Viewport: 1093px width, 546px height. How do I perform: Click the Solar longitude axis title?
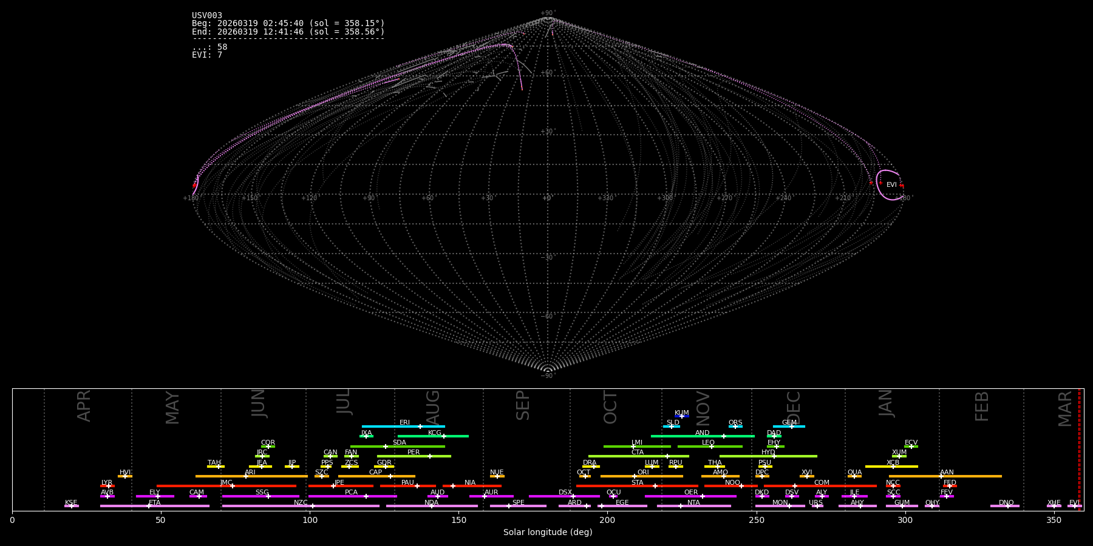[548, 533]
